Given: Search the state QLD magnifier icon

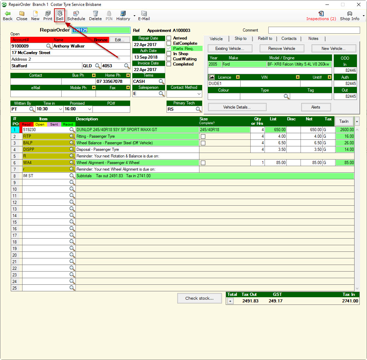Looking at the screenshot, I should (98, 66).
